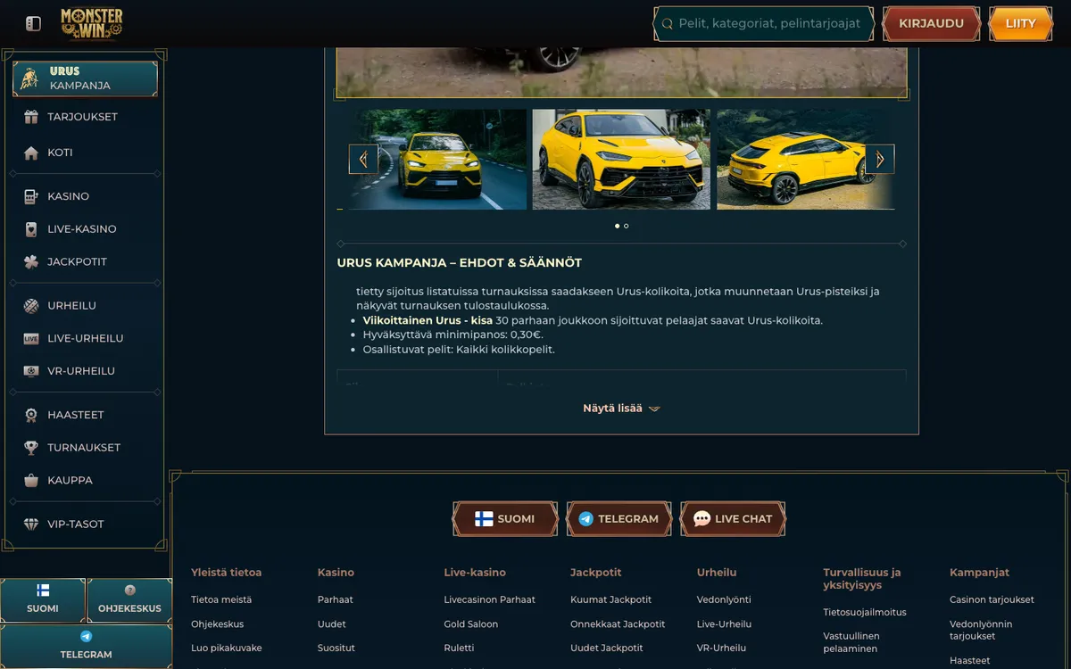Open Telegram tile at sidebar bottom
The width and height of the screenshot is (1071, 669).
tap(86, 647)
